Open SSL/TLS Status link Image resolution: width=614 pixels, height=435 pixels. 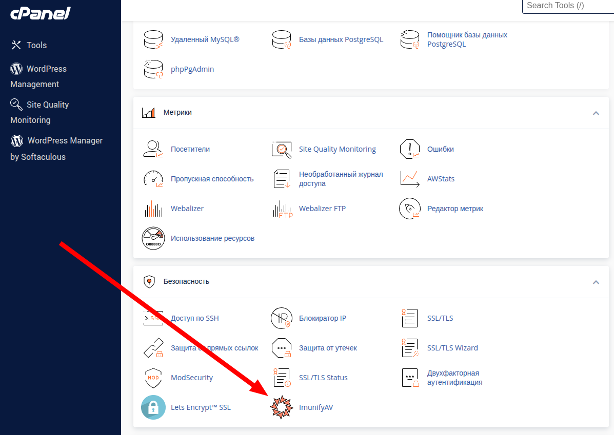pyautogui.click(x=324, y=378)
